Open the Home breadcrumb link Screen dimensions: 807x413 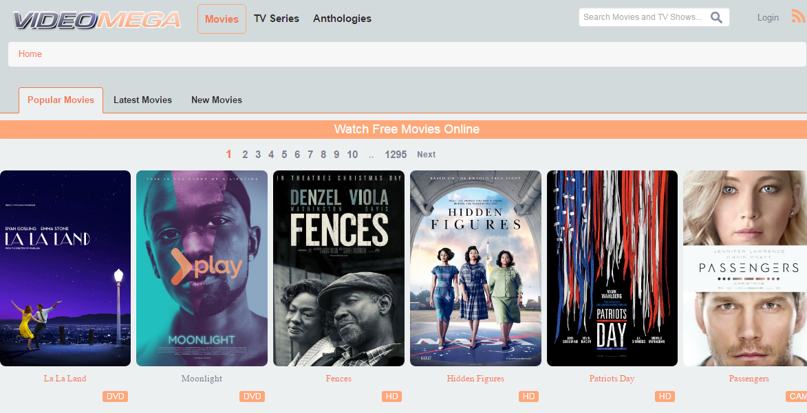[x=30, y=53]
